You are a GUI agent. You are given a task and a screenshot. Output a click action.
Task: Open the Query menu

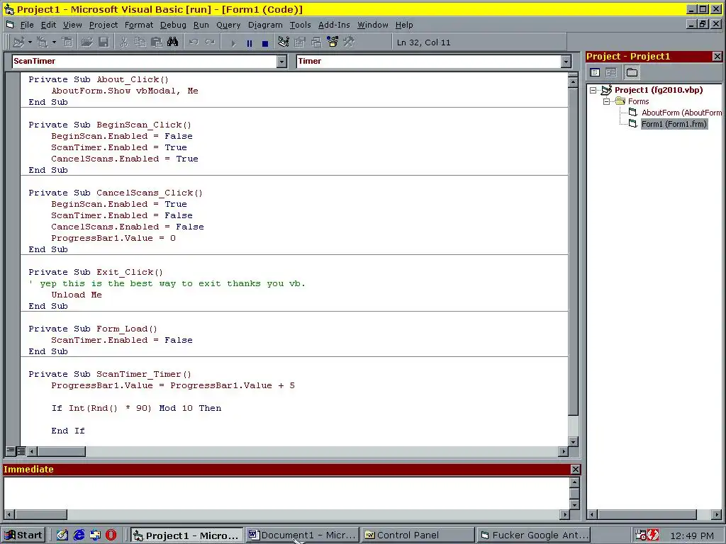228,25
